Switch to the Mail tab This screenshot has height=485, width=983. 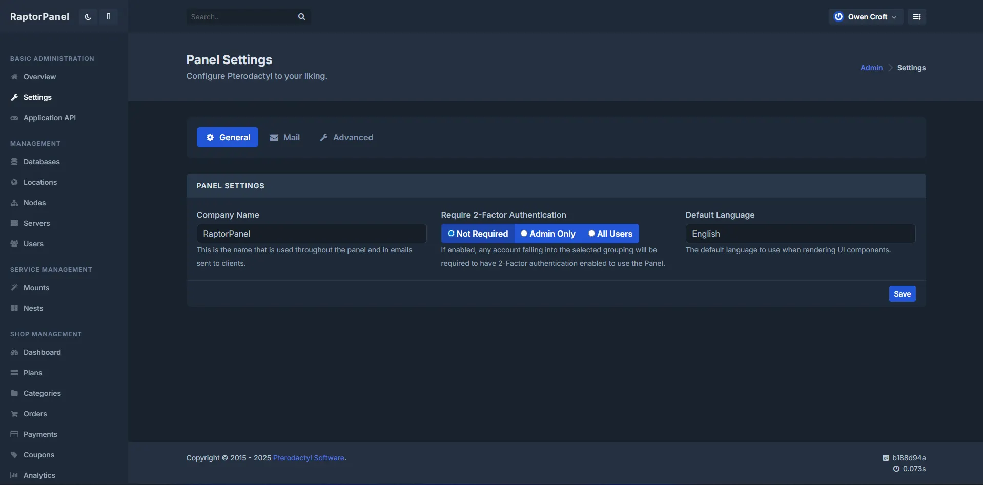click(285, 137)
